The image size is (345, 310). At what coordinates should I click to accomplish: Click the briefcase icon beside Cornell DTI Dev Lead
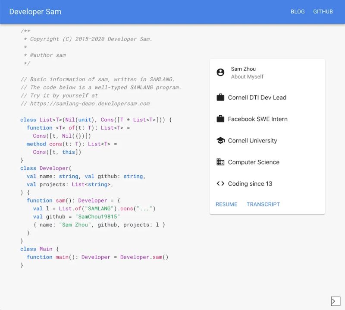[221, 98]
